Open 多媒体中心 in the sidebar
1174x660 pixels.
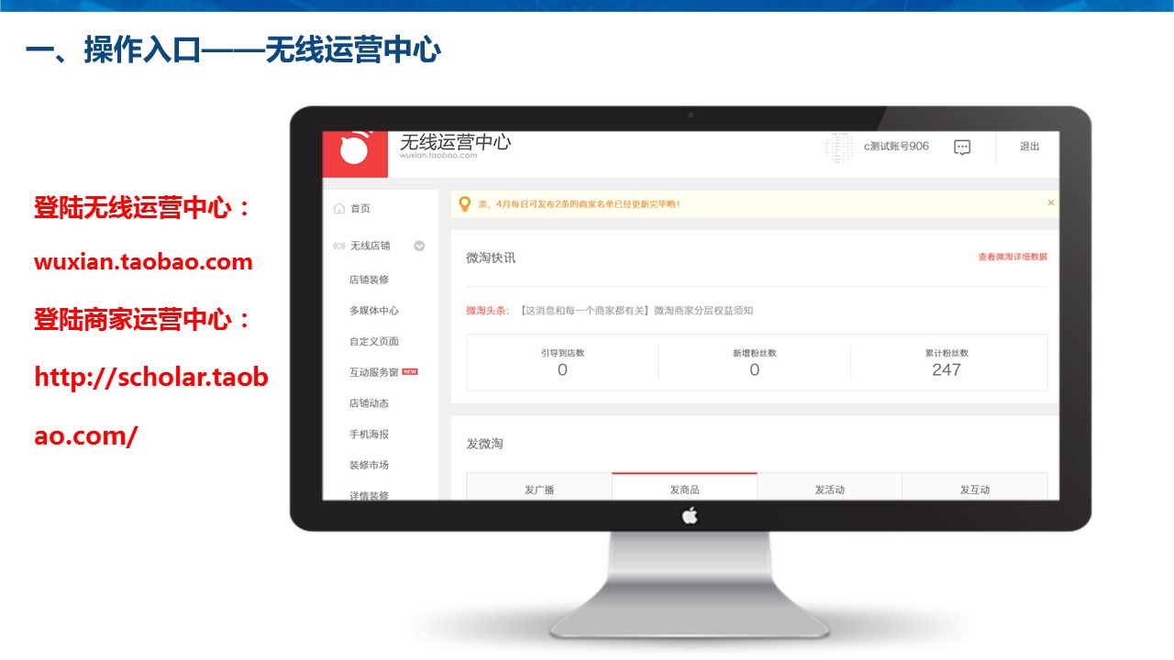coord(374,311)
